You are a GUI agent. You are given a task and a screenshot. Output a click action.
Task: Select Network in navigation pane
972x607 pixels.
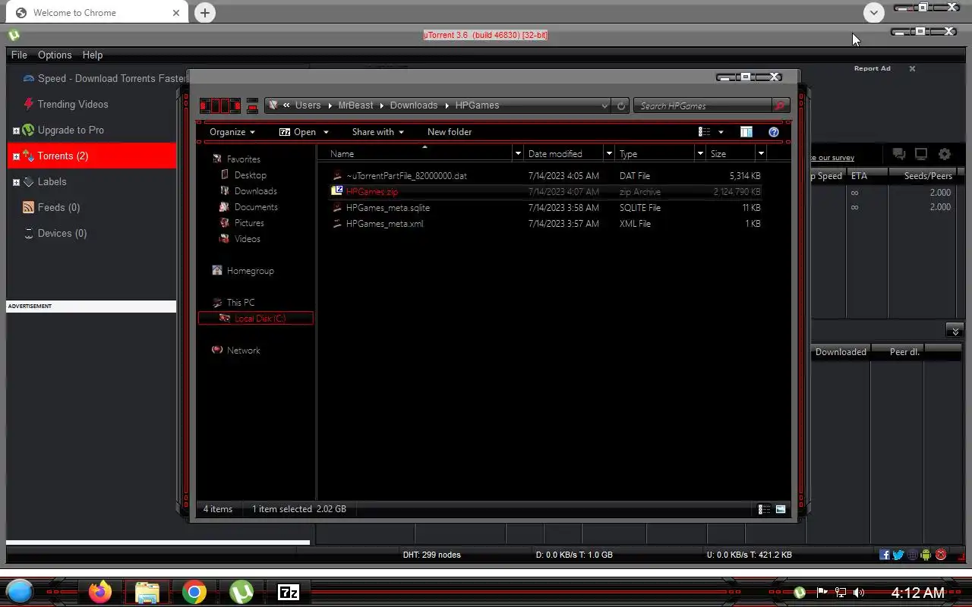click(x=243, y=351)
